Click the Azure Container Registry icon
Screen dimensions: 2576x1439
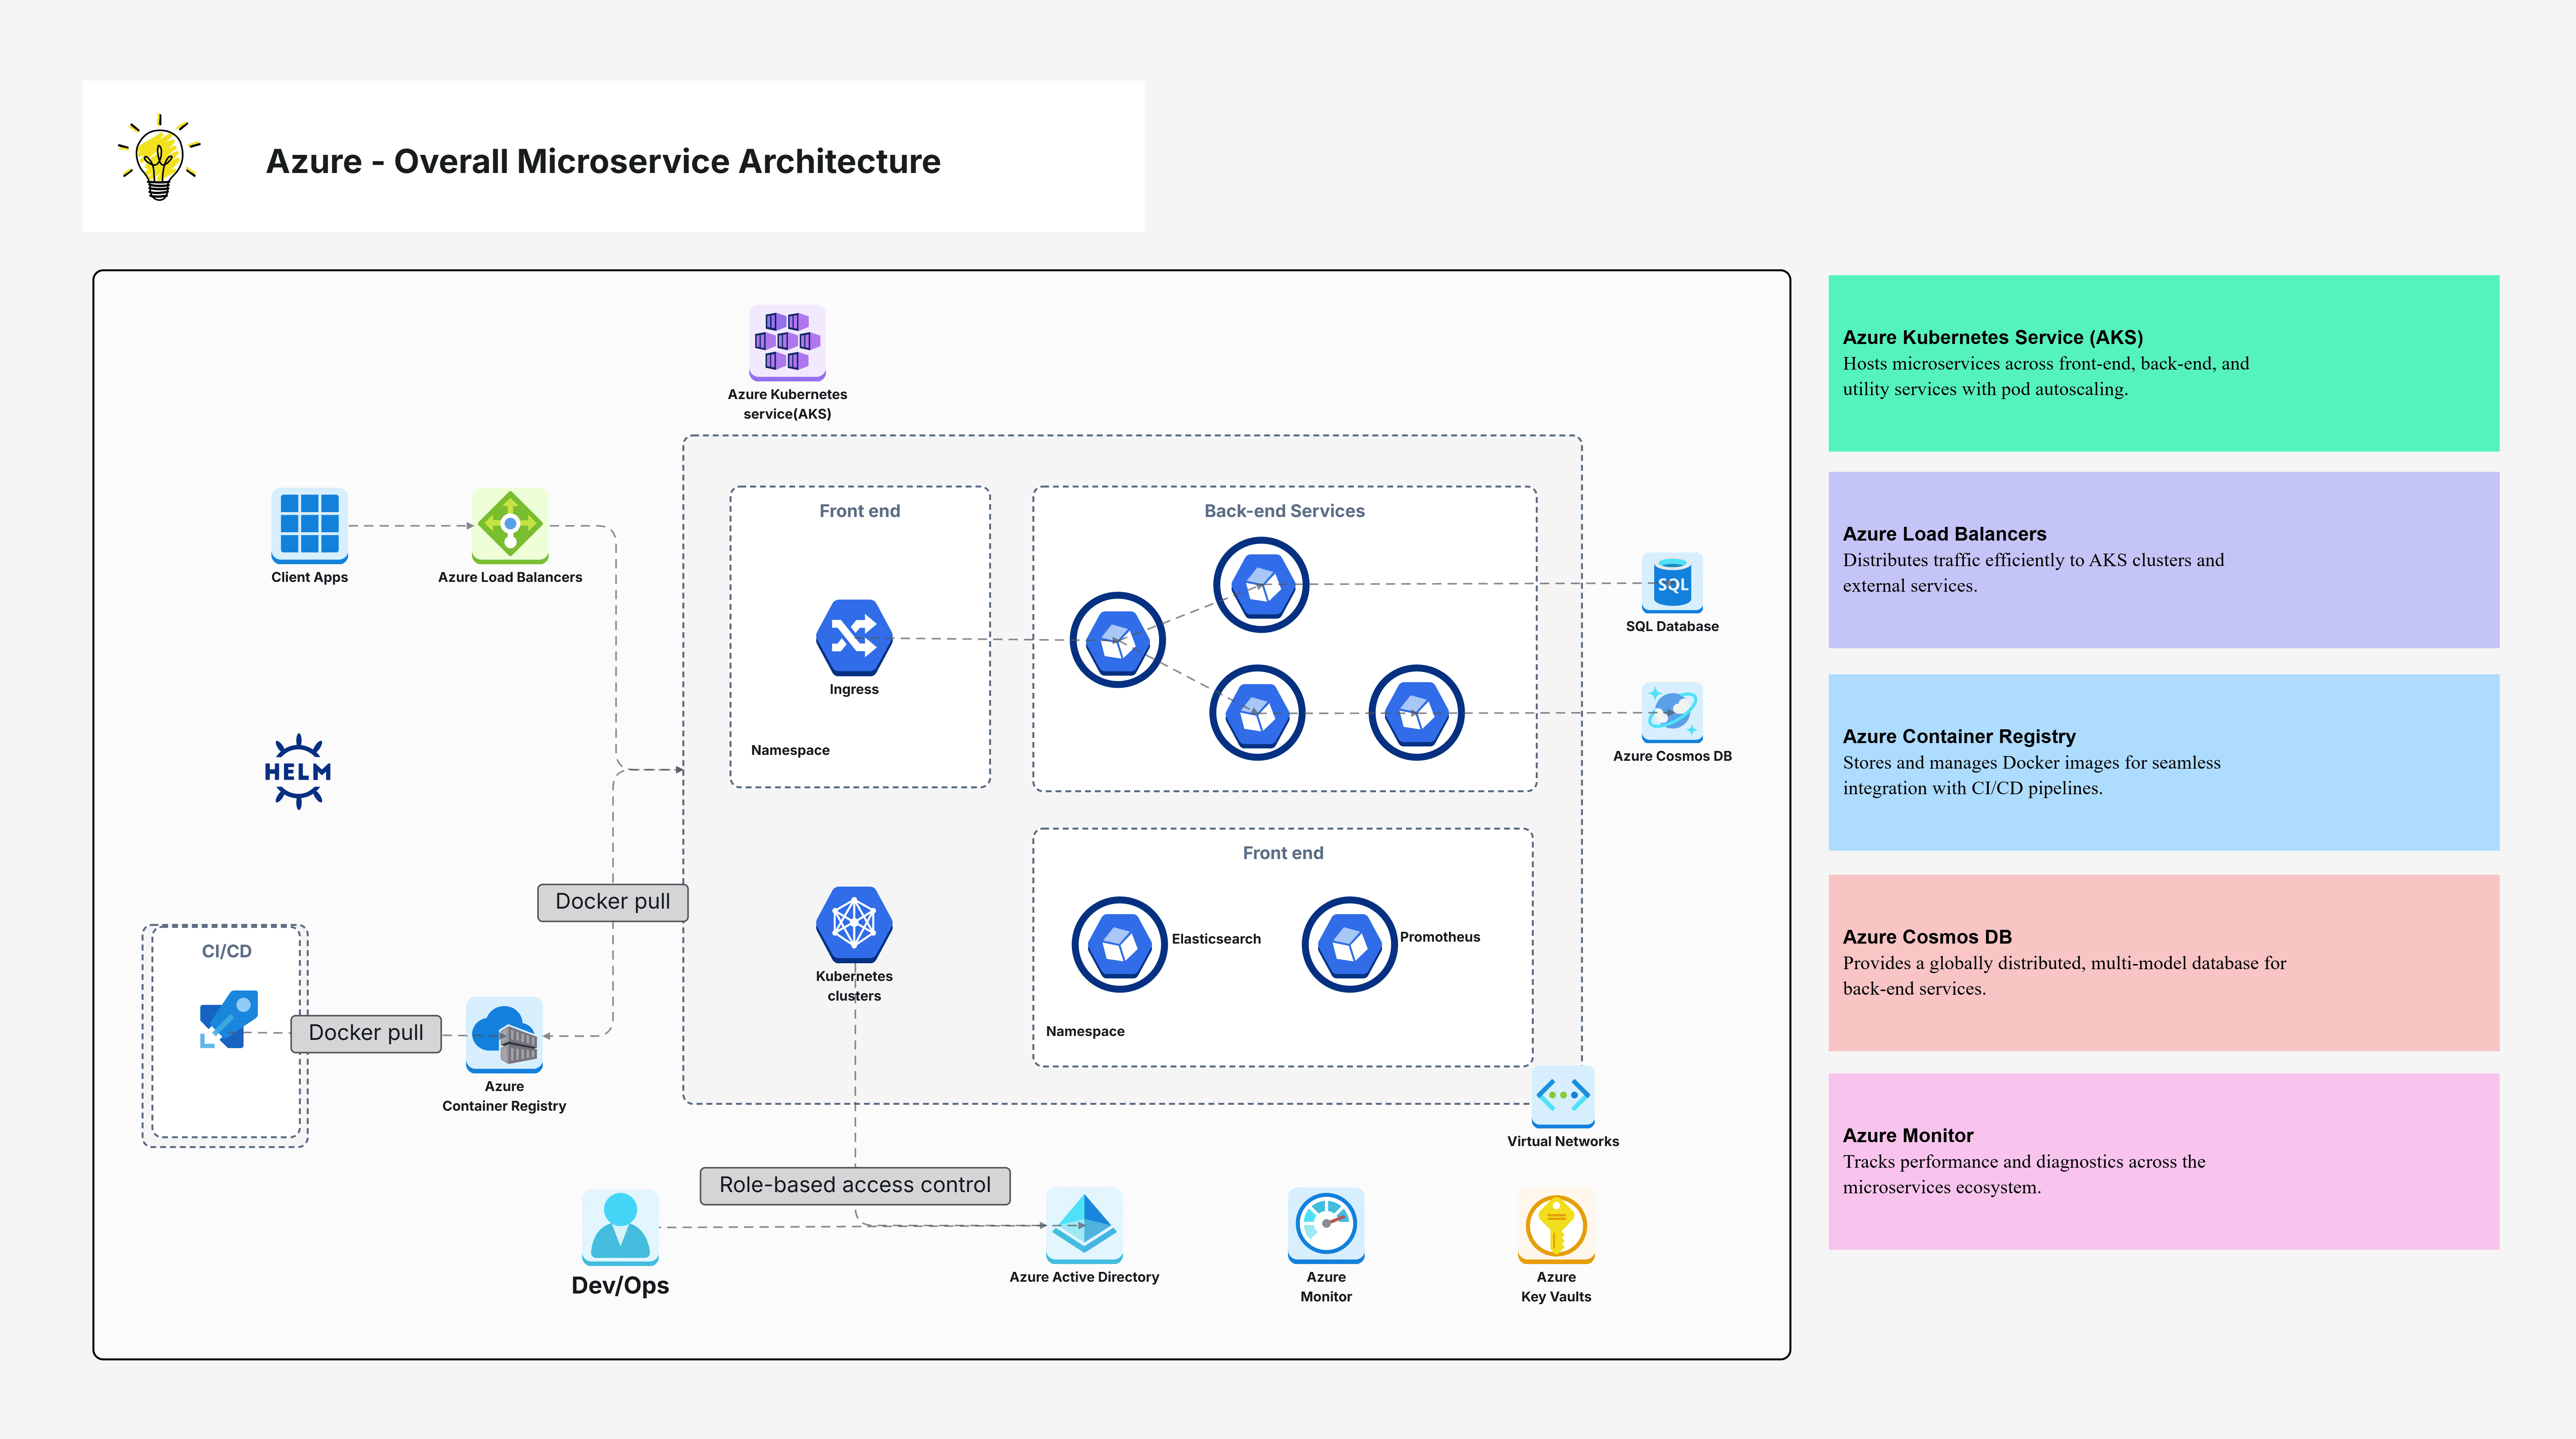504,1035
